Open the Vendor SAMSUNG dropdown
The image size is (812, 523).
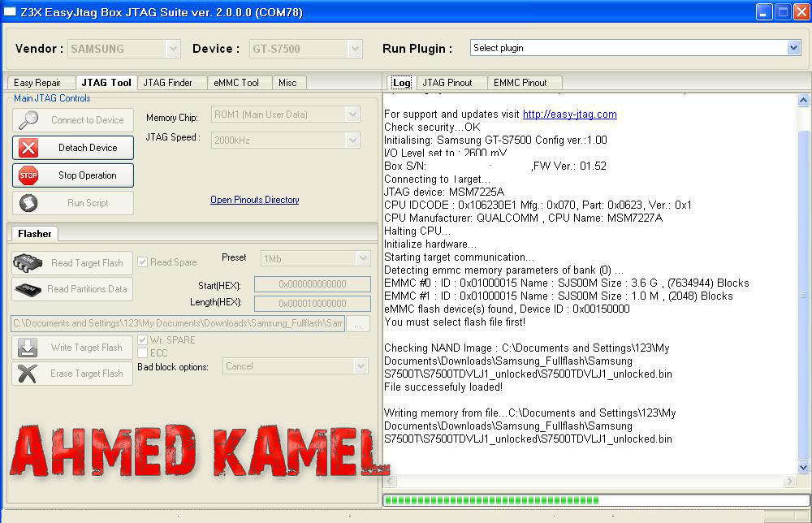click(173, 49)
